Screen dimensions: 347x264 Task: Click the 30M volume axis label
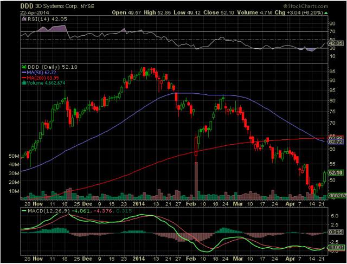coord(14,173)
